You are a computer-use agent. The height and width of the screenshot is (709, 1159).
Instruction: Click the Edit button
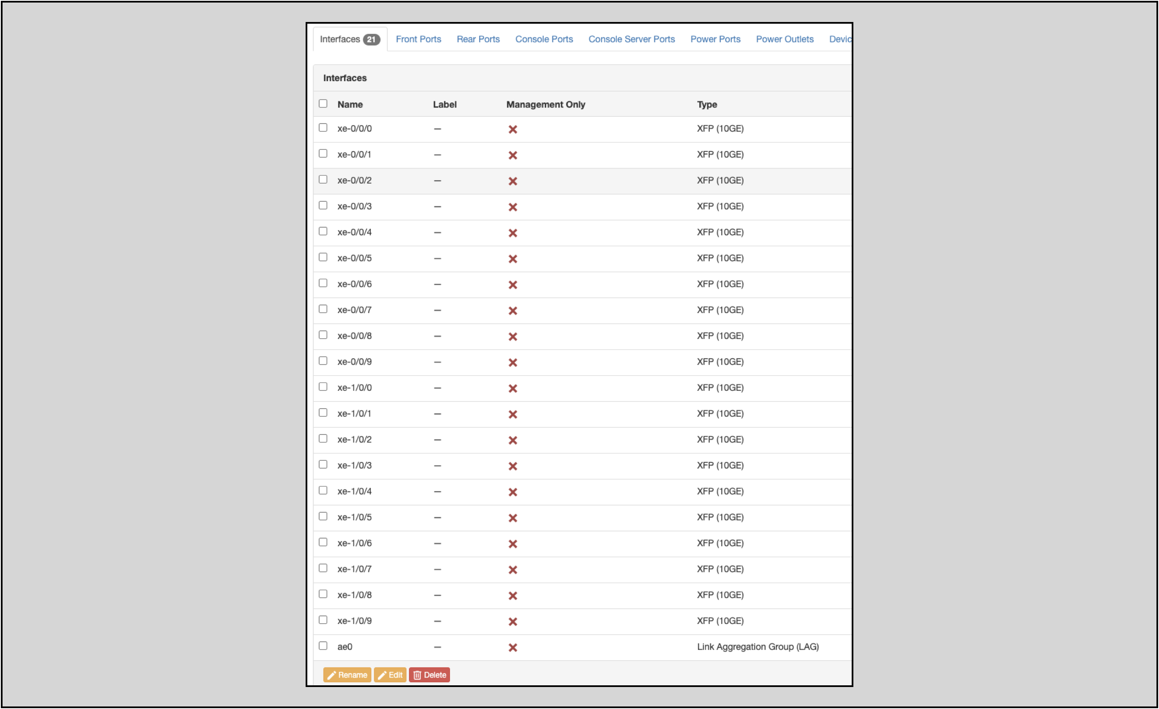[x=389, y=675]
